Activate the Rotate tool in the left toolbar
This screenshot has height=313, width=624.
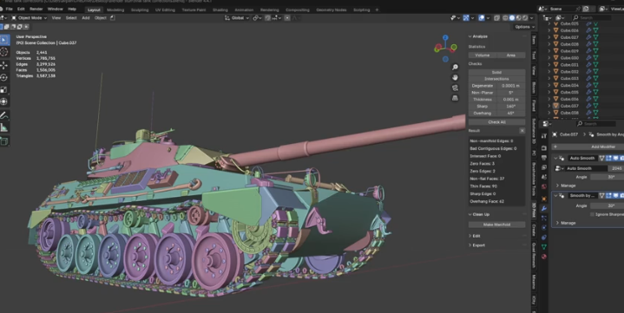(x=4, y=77)
